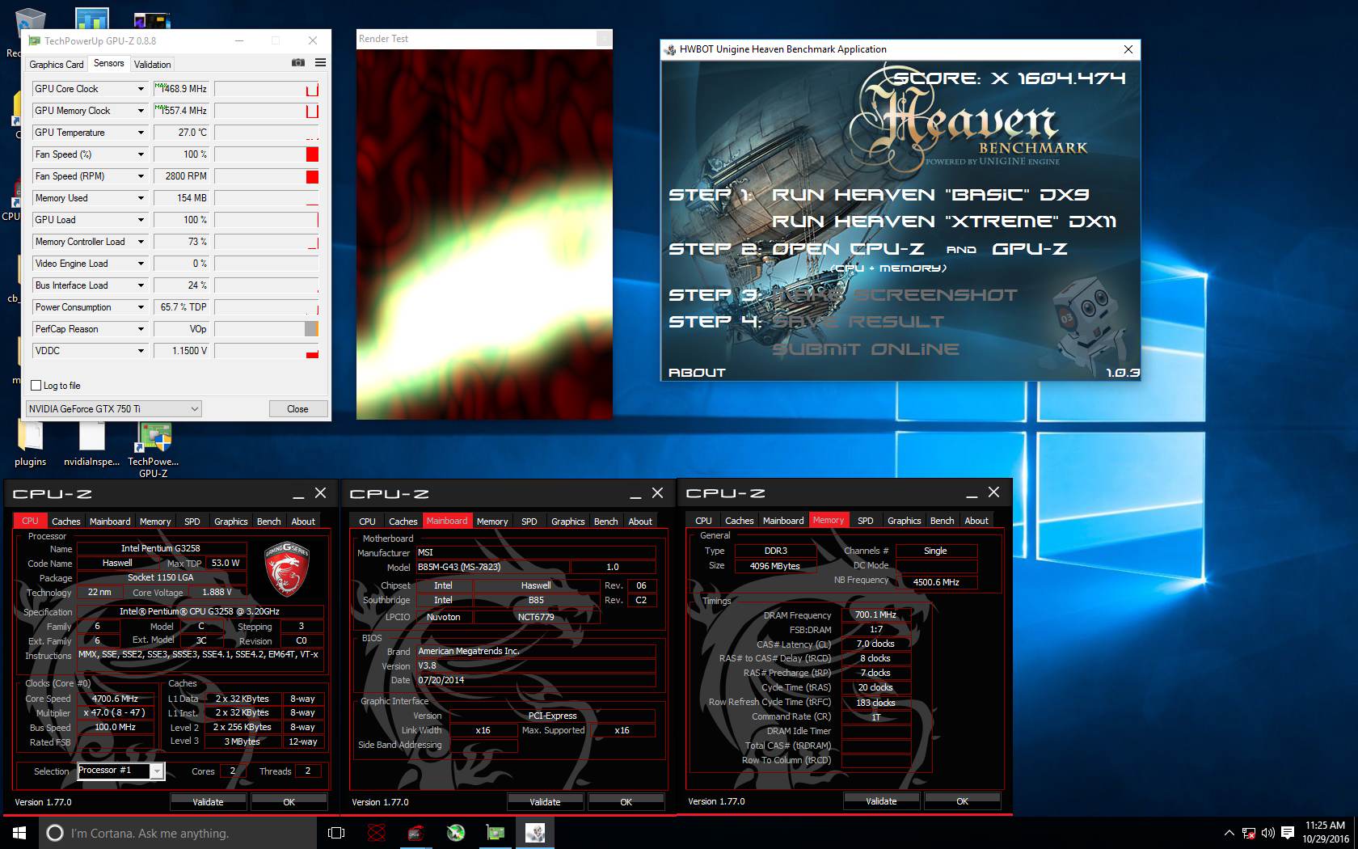Click the Cortana search box
Viewport: 1358px width, 849px height.
point(178,833)
